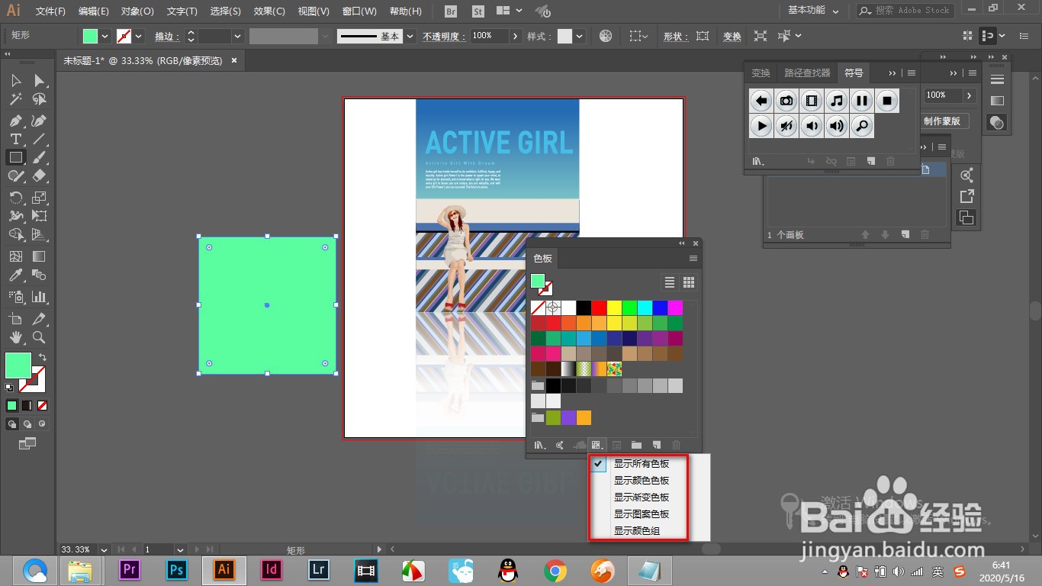
Task: Enable Draw Normal mode
Action: click(12, 423)
